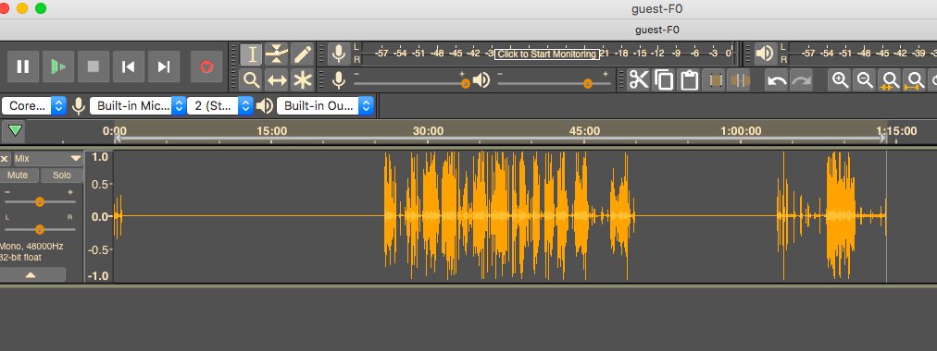
Task: Click the 30:00 mark on timeline ruler
Action: (428, 131)
